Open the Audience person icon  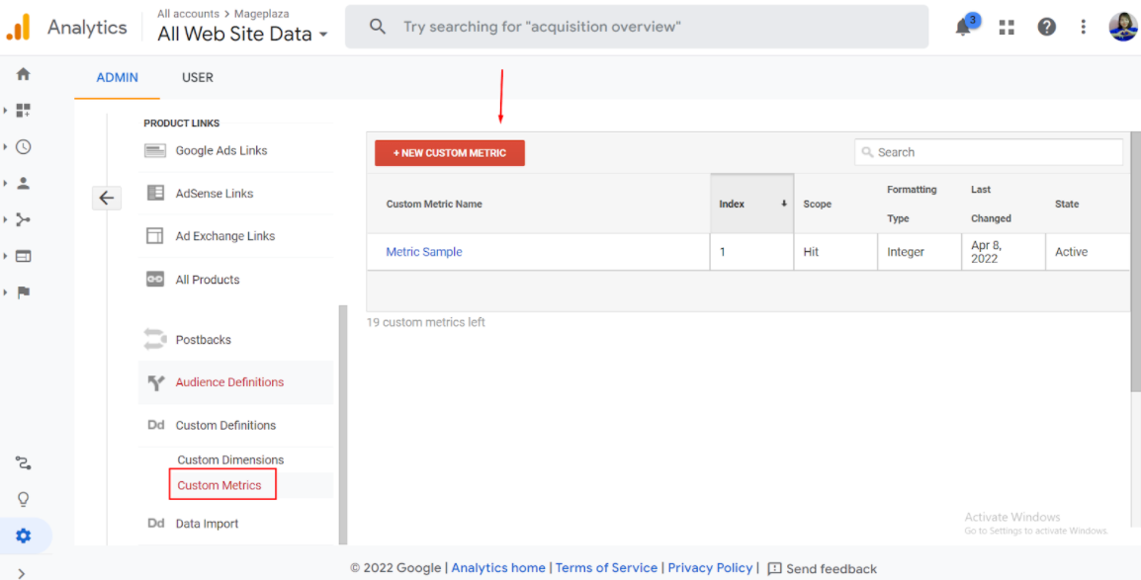[24, 184]
